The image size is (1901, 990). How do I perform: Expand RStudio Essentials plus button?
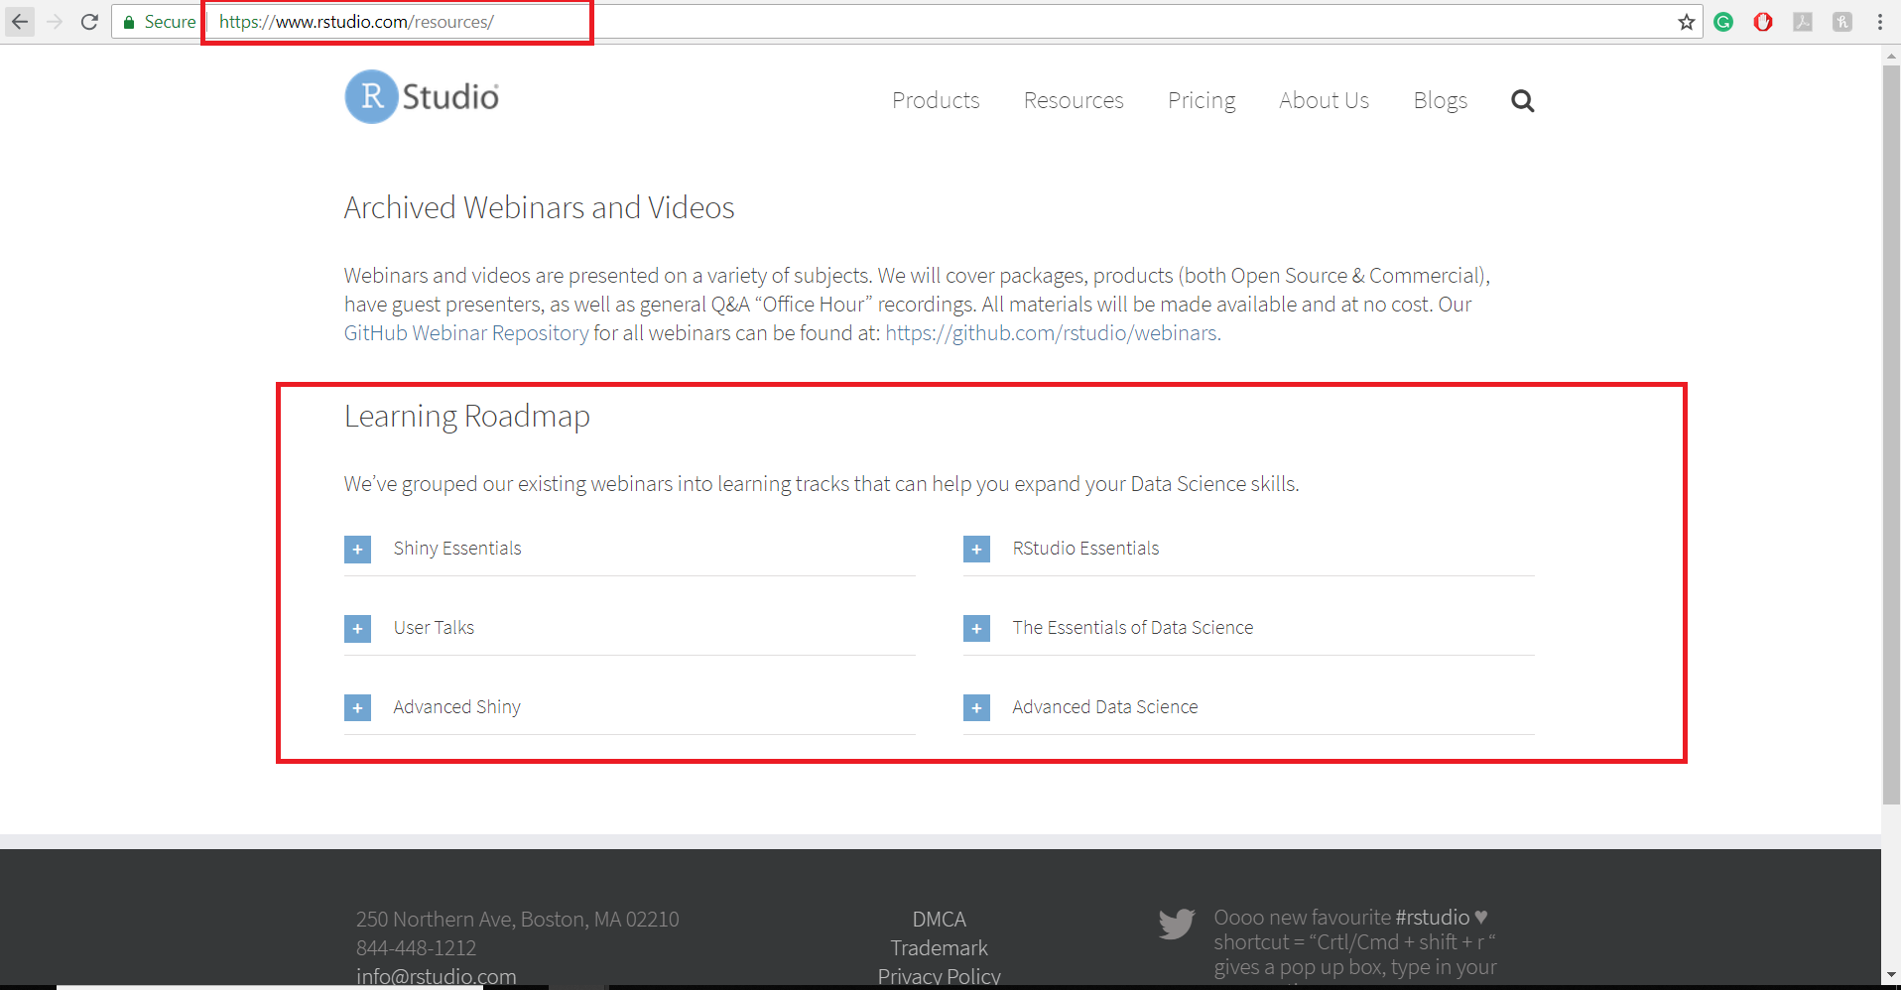[976, 549]
